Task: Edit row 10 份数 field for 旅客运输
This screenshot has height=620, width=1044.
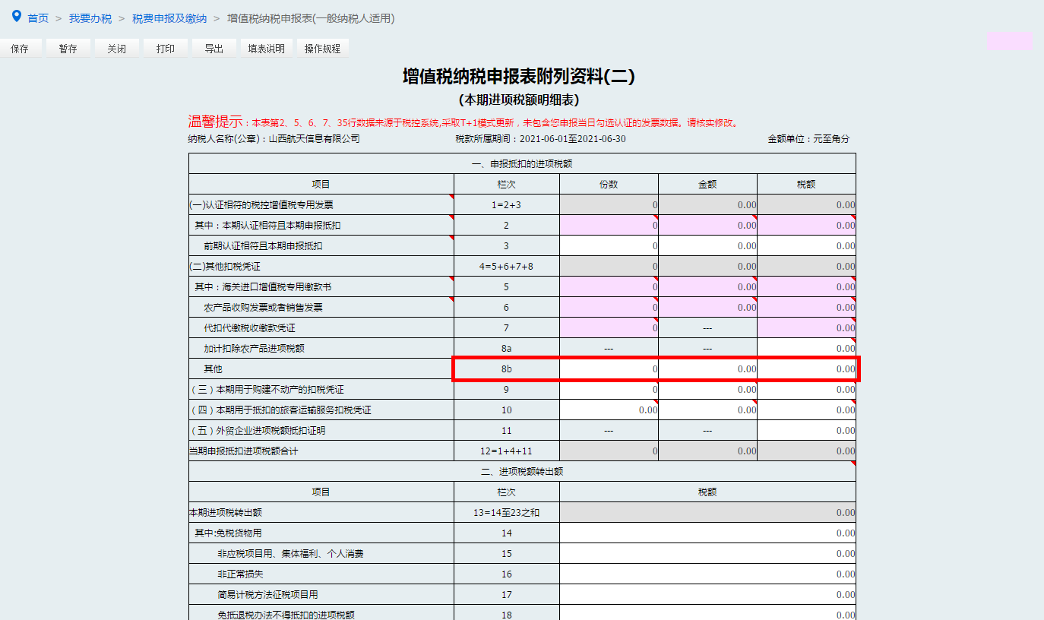Action: [x=609, y=410]
